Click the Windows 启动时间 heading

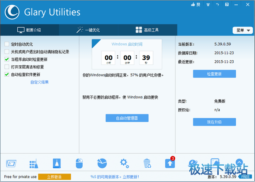point(127,44)
